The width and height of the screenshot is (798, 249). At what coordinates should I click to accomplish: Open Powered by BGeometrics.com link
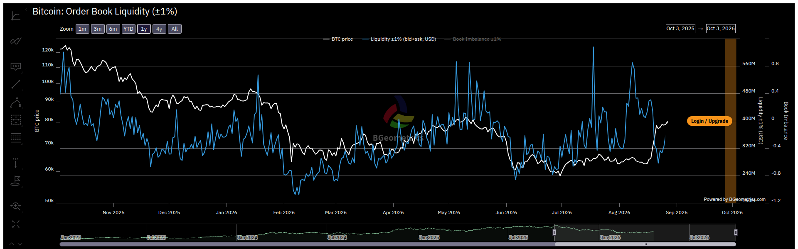pyautogui.click(x=734, y=199)
